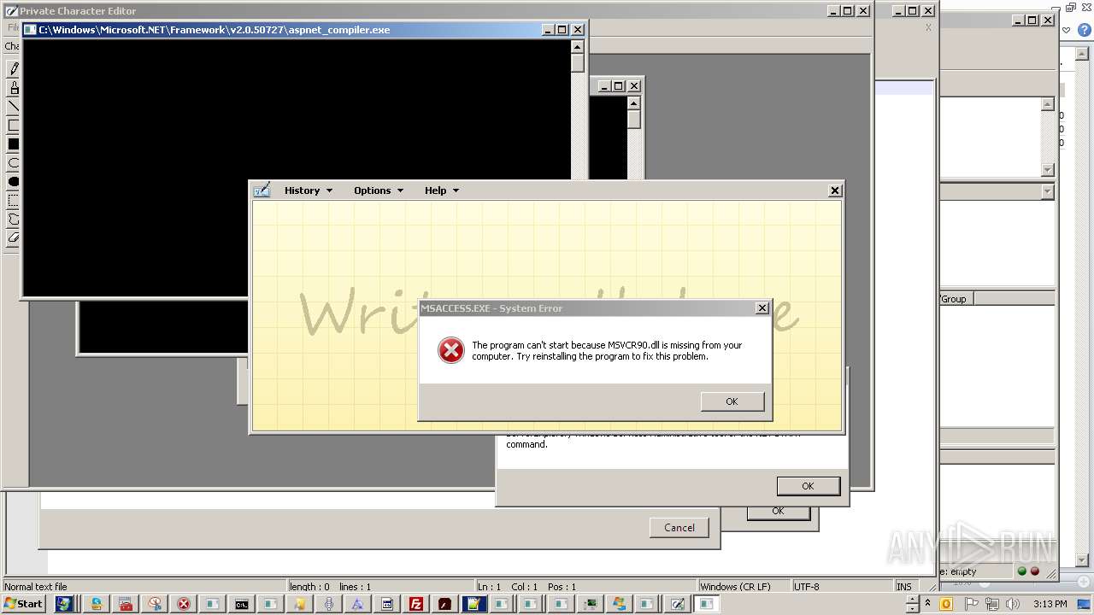Click the Normal text file status label
This screenshot has height=615, width=1094.
pyautogui.click(x=36, y=587)
